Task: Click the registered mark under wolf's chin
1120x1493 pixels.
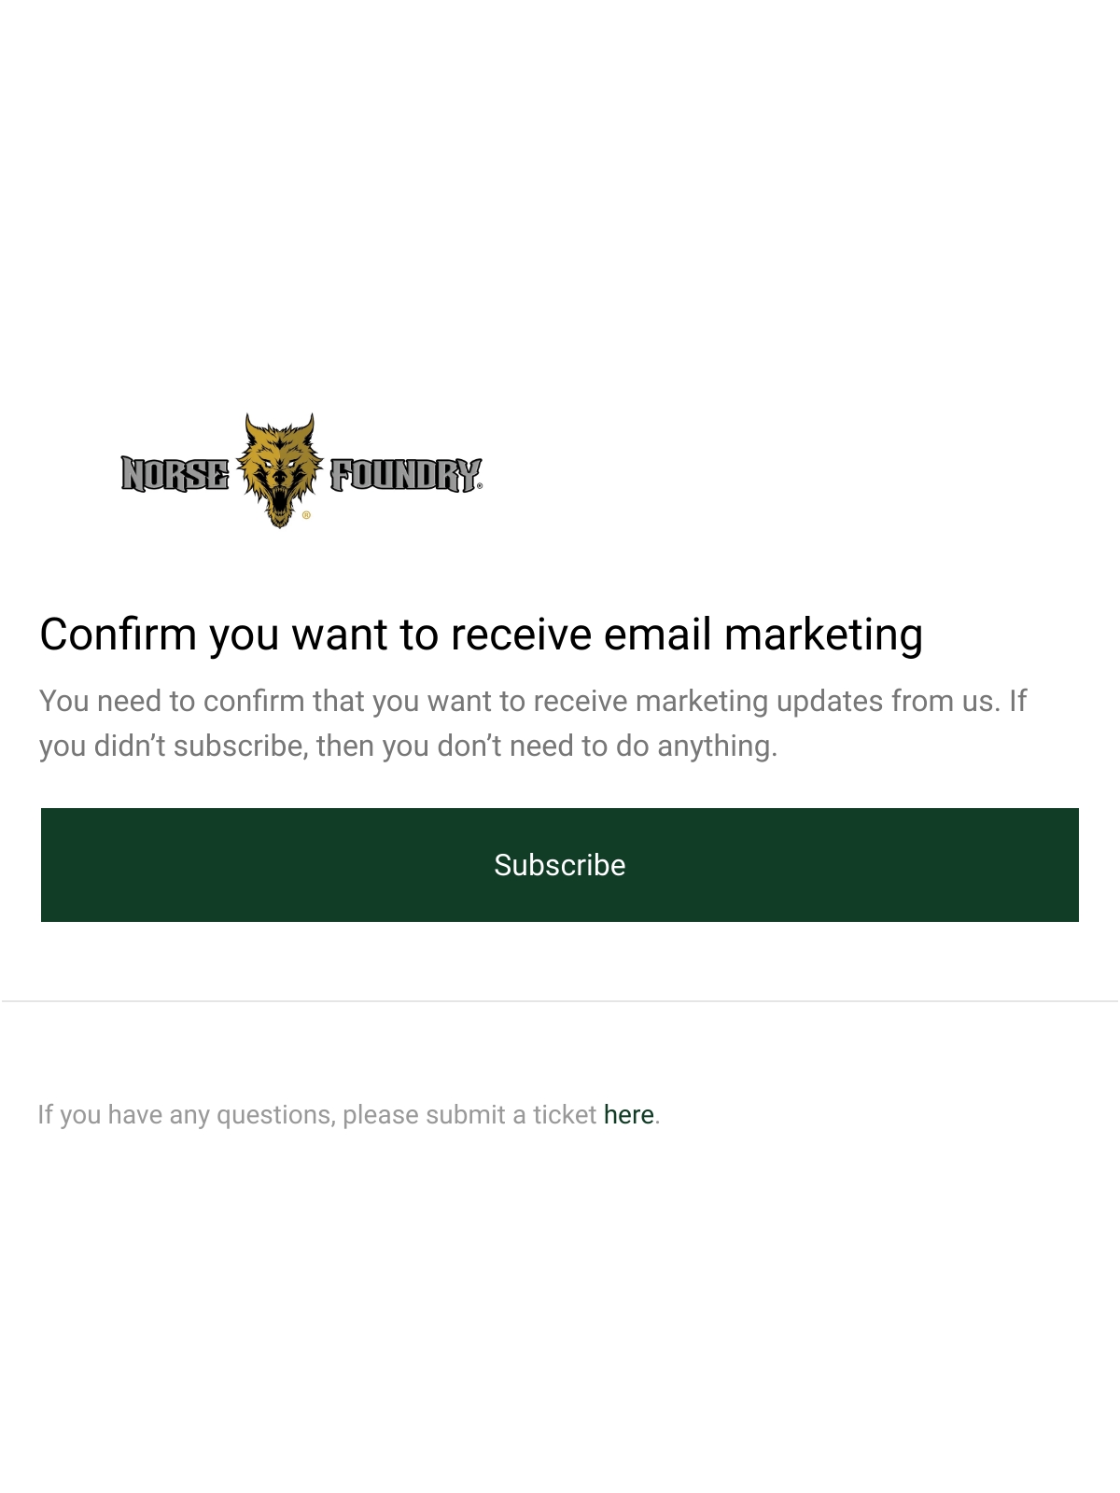Action: point(306,514)
